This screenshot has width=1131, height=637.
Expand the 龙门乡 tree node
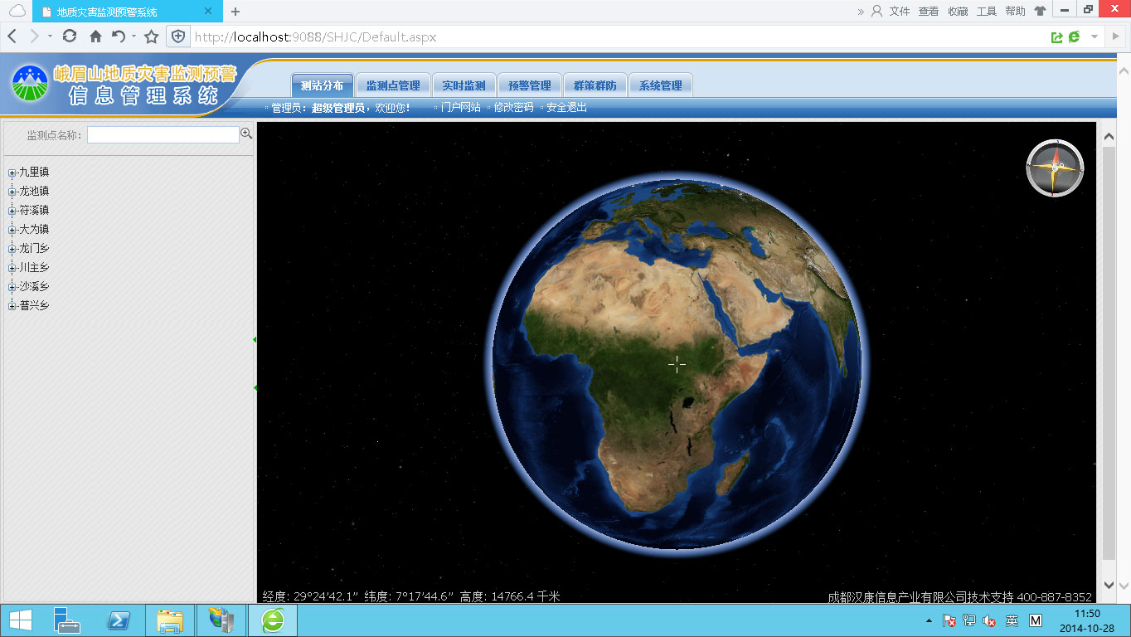point(12,249)
